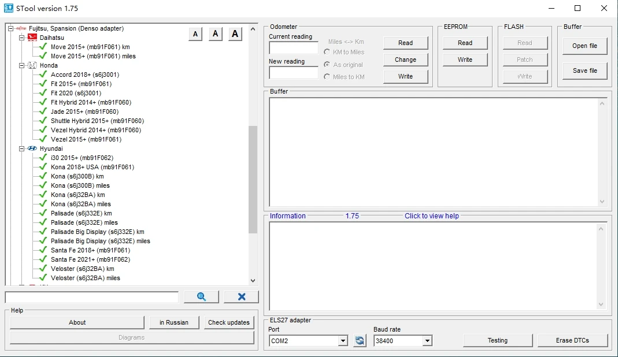618x357 pixels.
Task: Click the Open file buffer button
Action: coord(584,46)
